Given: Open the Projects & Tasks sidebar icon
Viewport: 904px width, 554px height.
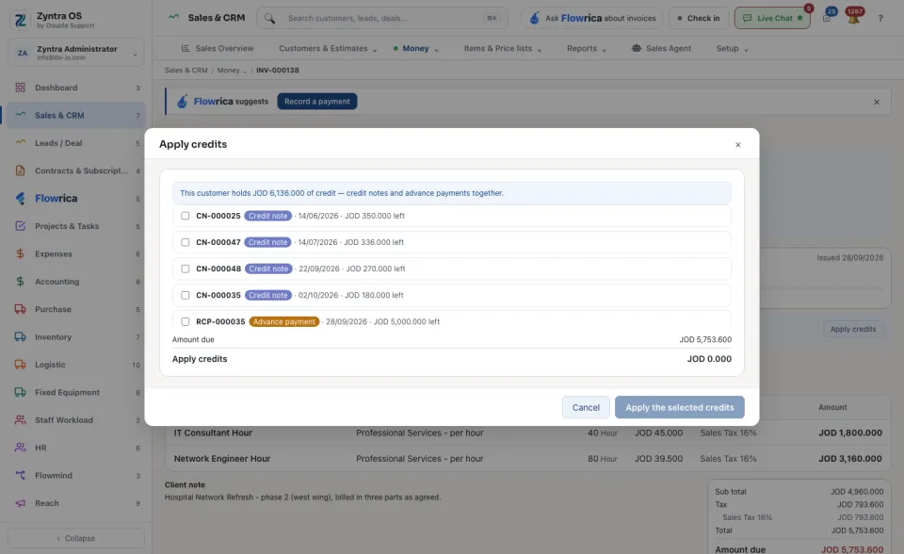Looking at the screenshot, I should 20,226.
